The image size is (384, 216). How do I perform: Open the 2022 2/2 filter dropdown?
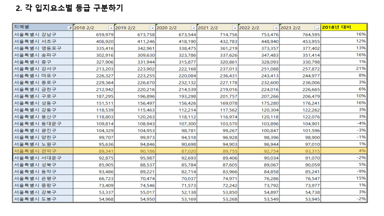click(276, 28)
